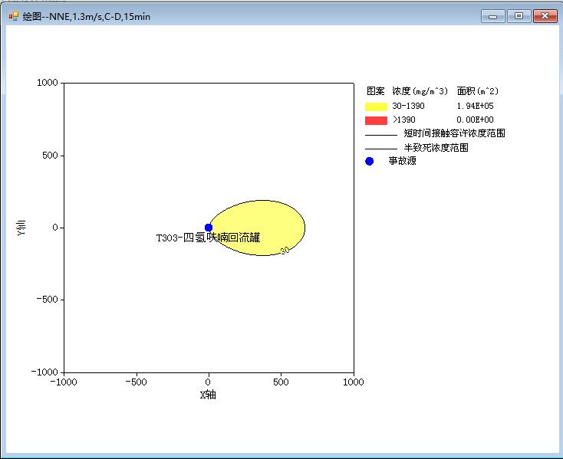Maximize the 绘图 window
The image size is (563, 459).
(x=519, y=16)
